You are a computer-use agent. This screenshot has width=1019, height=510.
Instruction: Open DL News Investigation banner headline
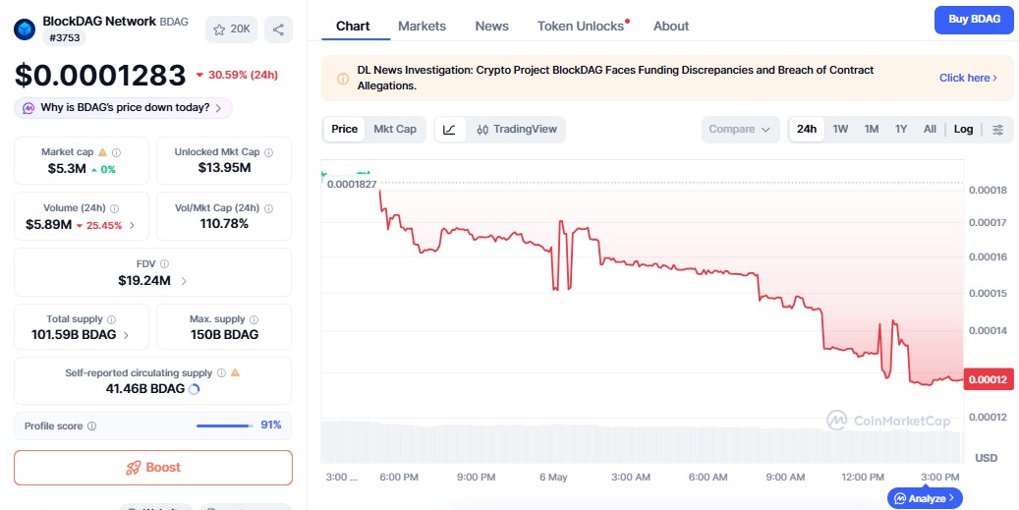click(x=615, y=78)
